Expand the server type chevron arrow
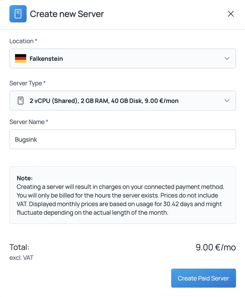This screenshot has height=297, width=245. (x=227, y=100)
